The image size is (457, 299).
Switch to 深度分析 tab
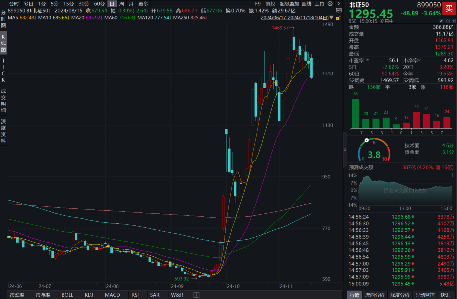pyautogui.click(x=400, y=295)
